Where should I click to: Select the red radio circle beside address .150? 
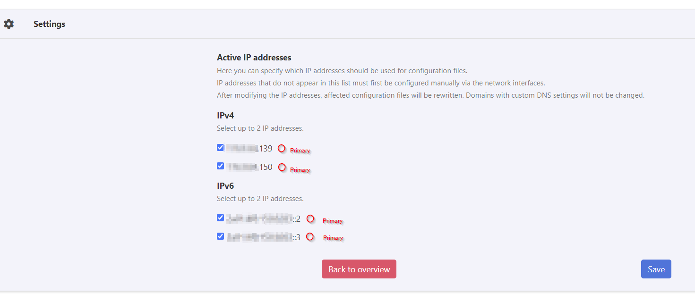click(282, 167)
